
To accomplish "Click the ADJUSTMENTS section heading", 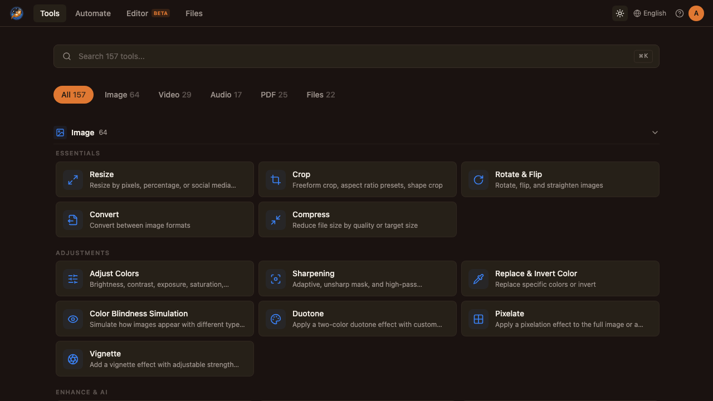I will (82, 253).
